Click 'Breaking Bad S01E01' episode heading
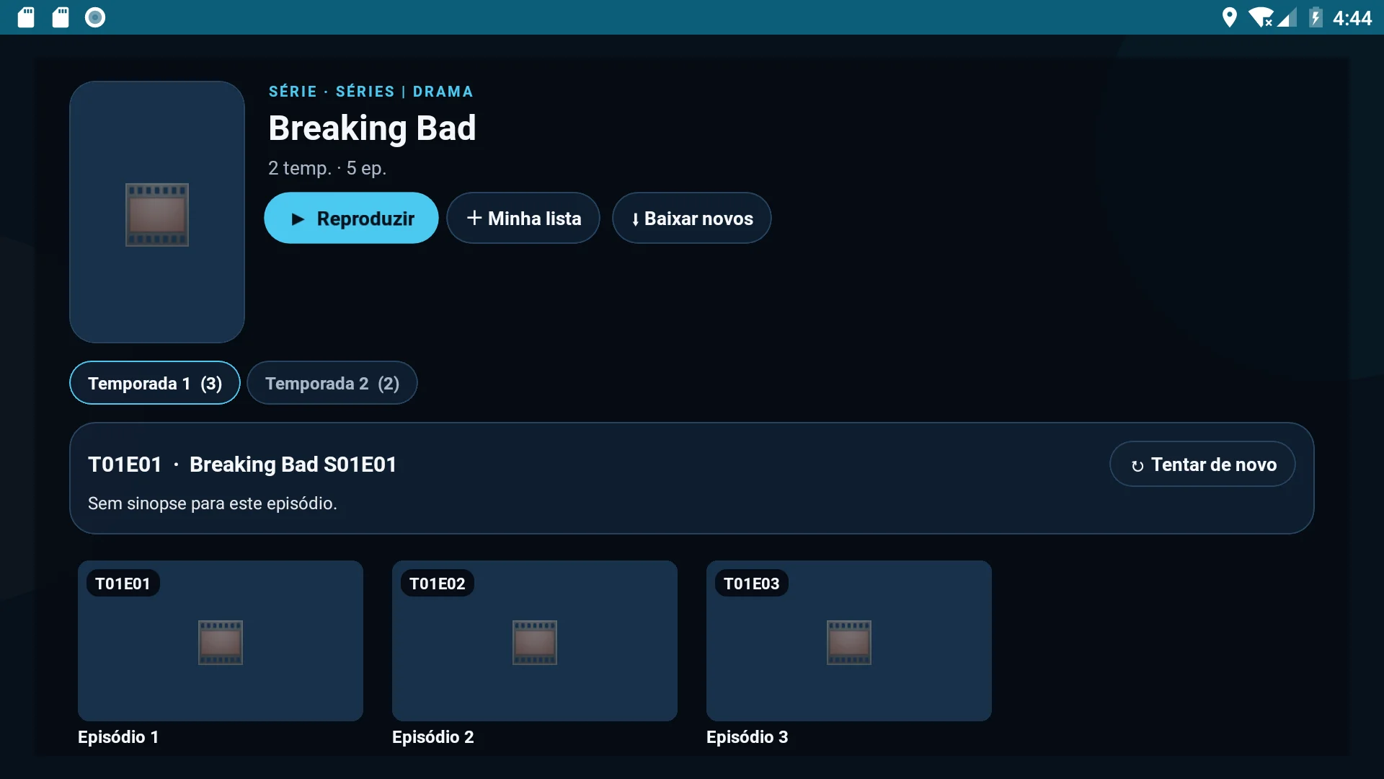1384x779 pixels. [x=293, y=465]
